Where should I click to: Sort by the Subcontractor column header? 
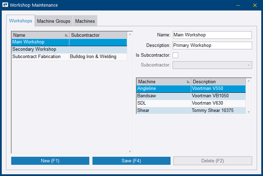pyautogui.click(x=97, y=35)
